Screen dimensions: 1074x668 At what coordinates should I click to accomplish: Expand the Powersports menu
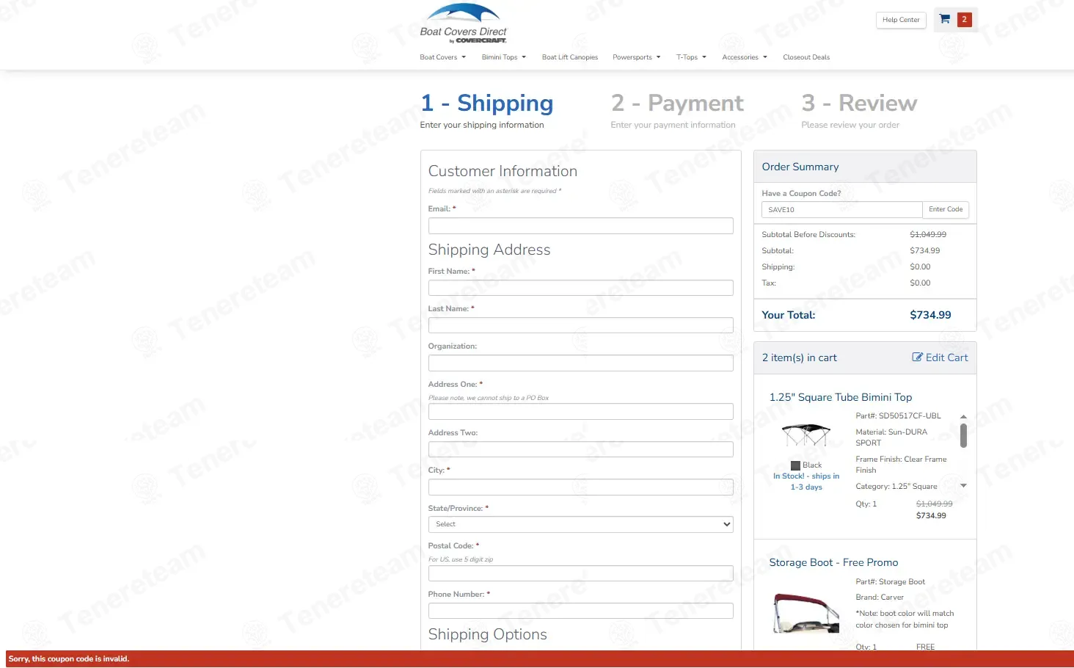click(x=637, y=57)
